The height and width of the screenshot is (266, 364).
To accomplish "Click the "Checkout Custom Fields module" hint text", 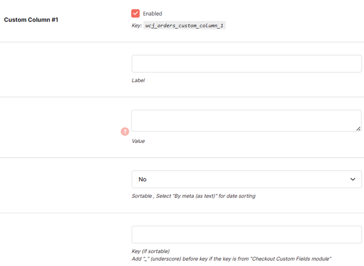I will click(291, 259).
